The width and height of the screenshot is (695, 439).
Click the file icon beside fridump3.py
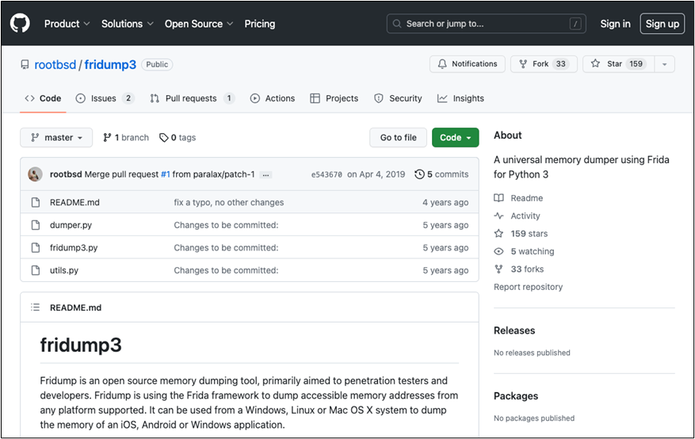pyautogui.click(x=36, y=247)
